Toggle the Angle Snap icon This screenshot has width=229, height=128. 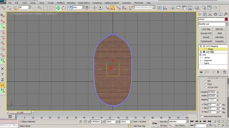113,8
